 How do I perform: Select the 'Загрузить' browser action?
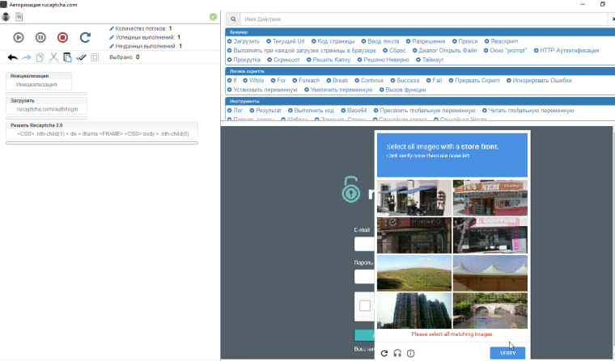tap(246, 40)
